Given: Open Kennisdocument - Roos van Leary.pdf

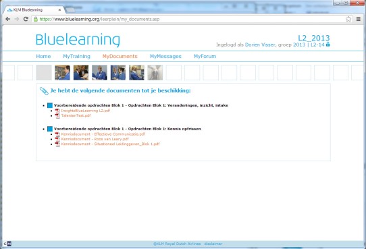Looking at the screenshot, I should tap(95, 139).
